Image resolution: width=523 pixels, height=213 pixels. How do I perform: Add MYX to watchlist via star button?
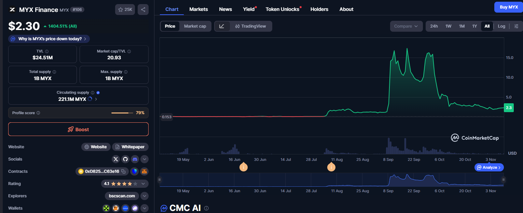125,10
